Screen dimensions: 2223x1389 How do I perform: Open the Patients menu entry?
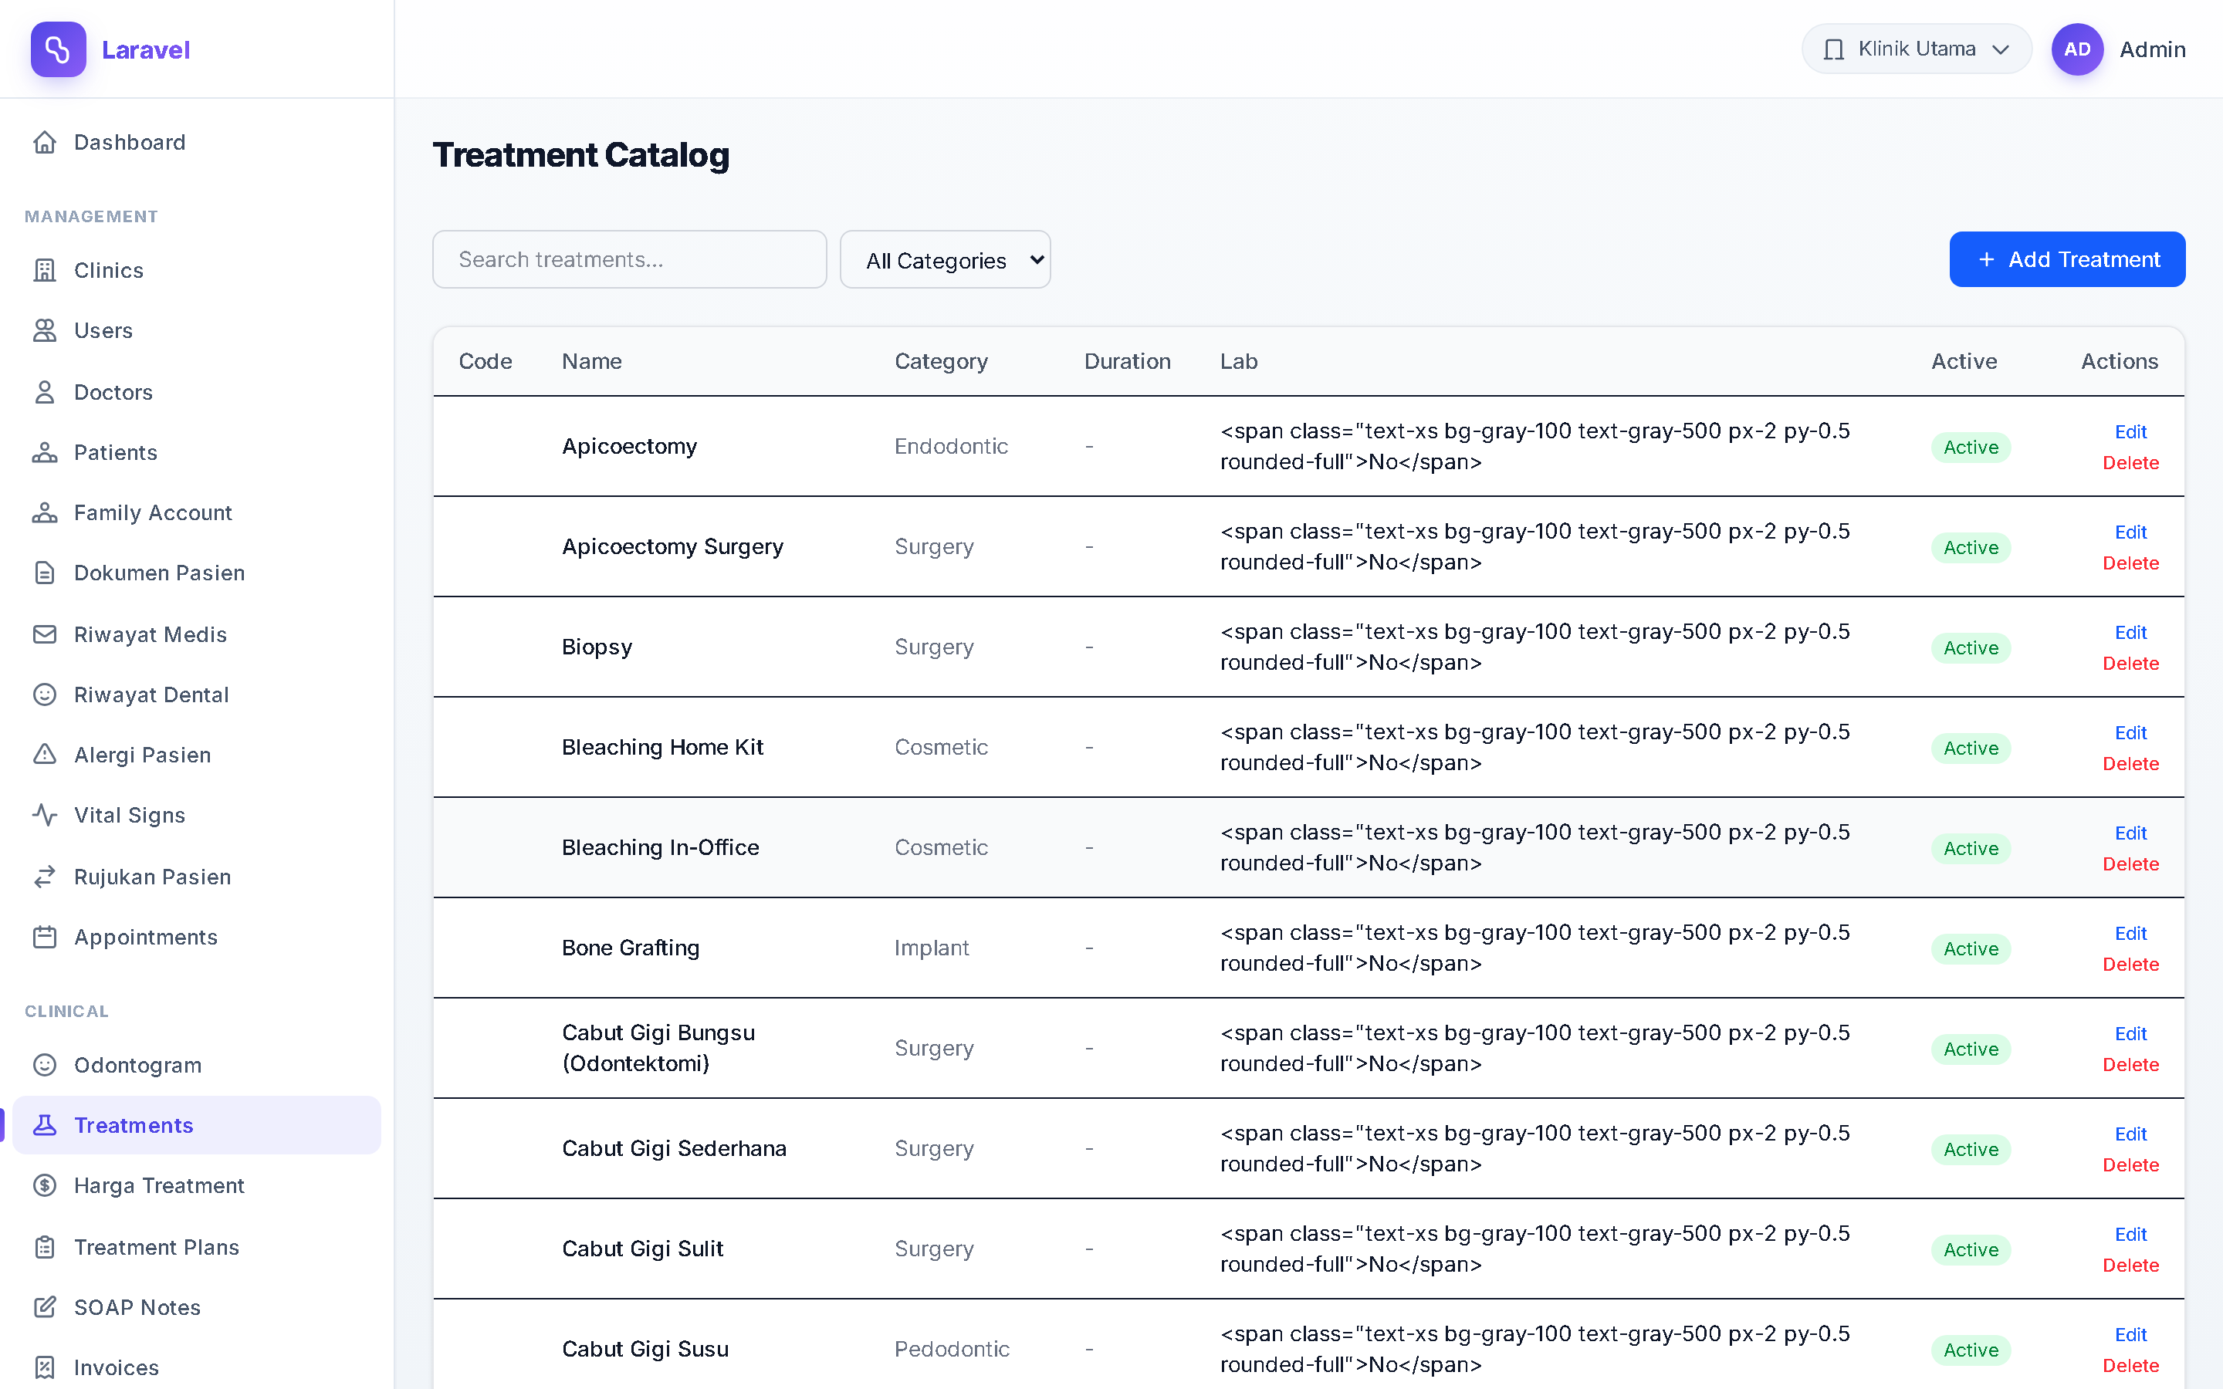pos(197,453)
